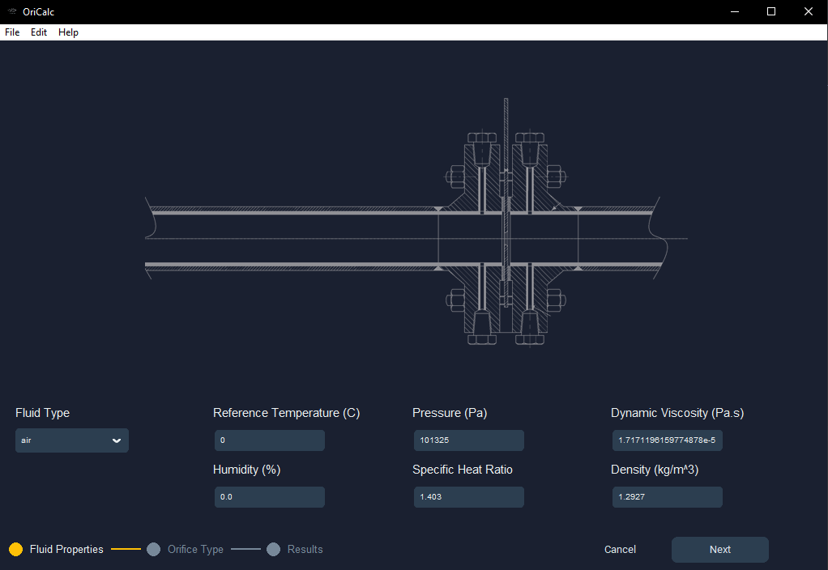Image resolution: width=828 pixels, height=570 pixels.
Task: Click the Fluid Properties step label
Action: coord(67,549)
